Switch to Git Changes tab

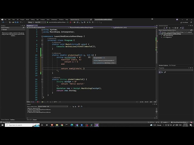coord(172,65)
